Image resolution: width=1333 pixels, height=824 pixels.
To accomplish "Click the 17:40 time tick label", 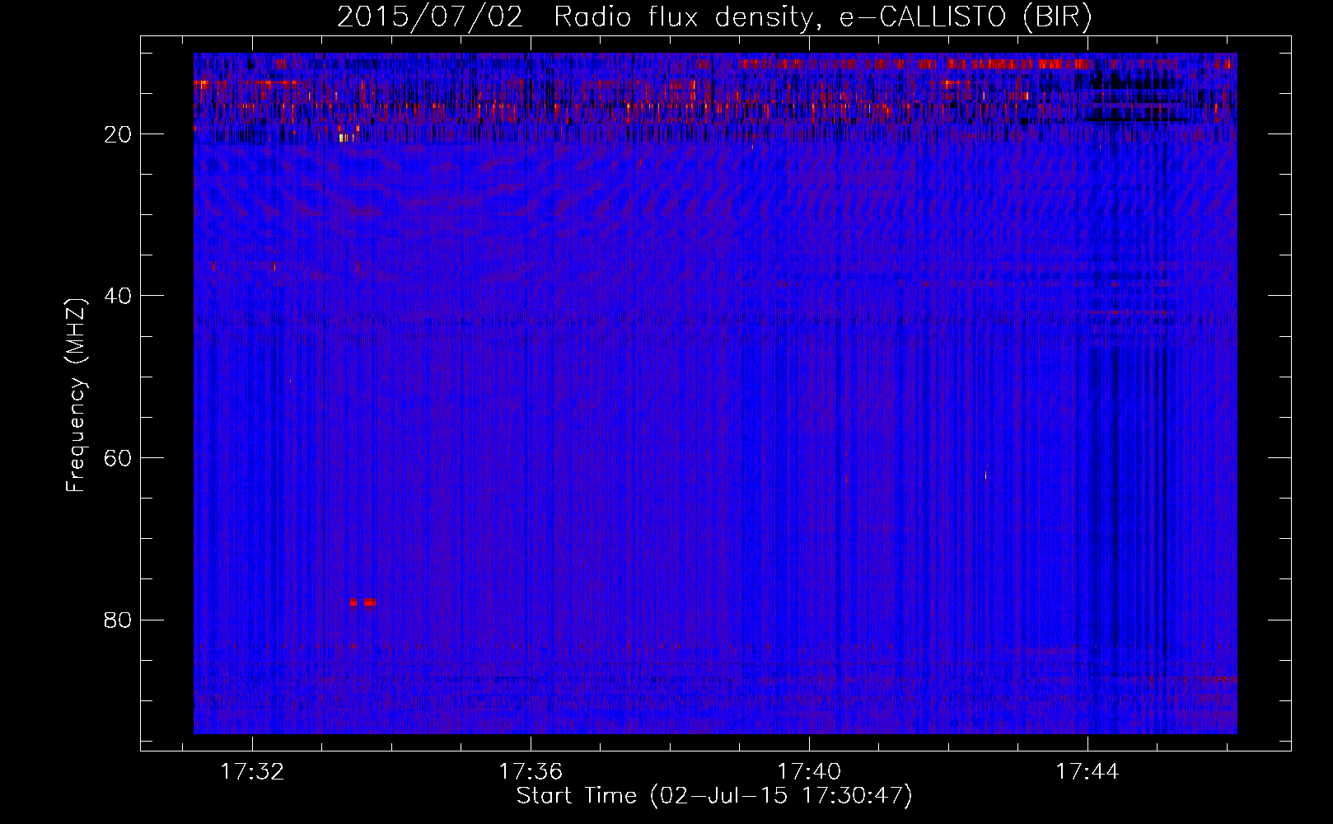I will click(809, 771).
